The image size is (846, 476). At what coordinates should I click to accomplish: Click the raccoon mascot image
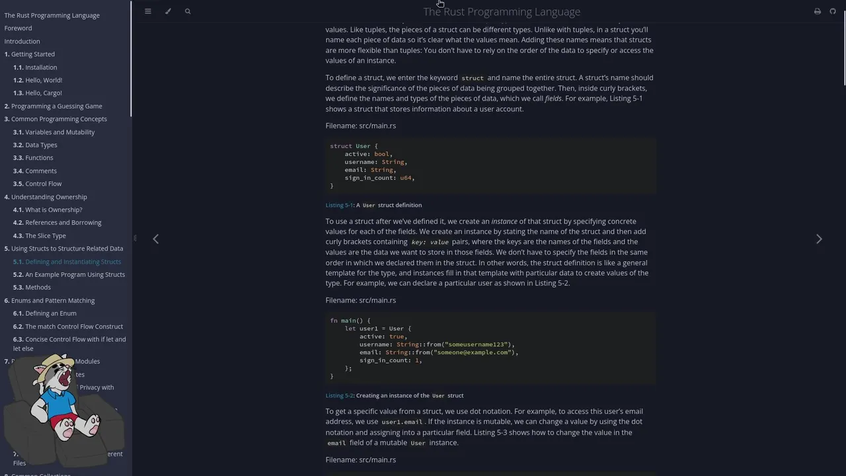[x=64, y=403]
